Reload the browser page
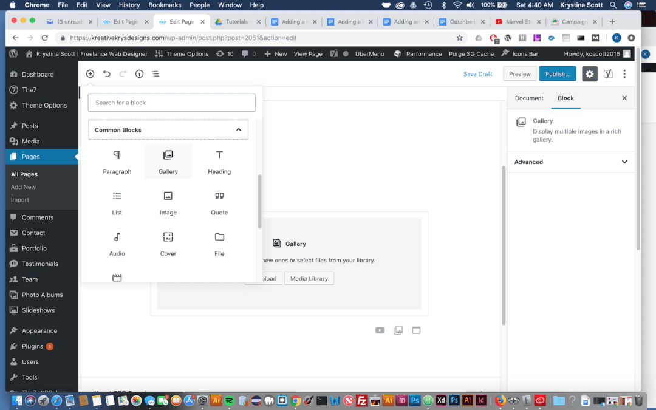 (45, 38)
